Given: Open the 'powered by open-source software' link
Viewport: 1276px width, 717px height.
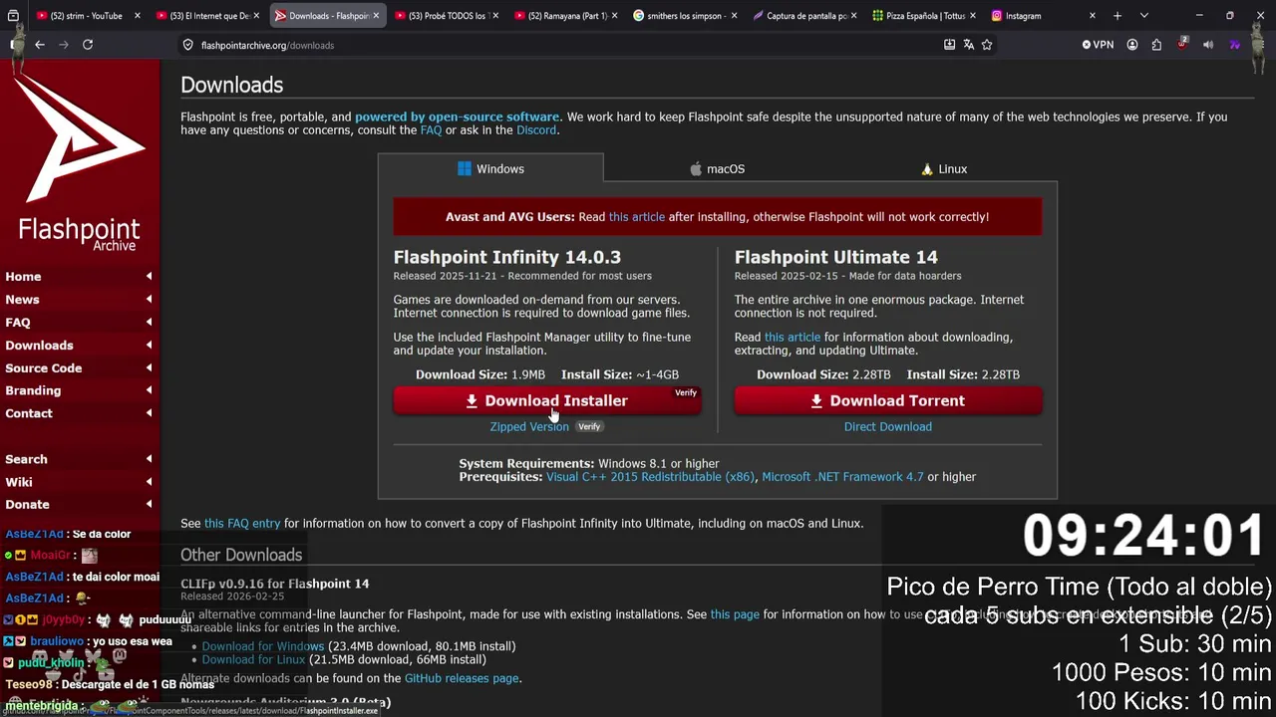Looking at the screenshot, I should click(458, 118).
